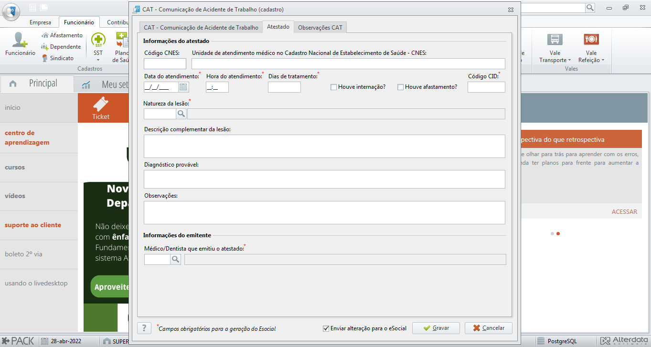Focus the Observações text area
651x347 pixels.
point(324,212)
